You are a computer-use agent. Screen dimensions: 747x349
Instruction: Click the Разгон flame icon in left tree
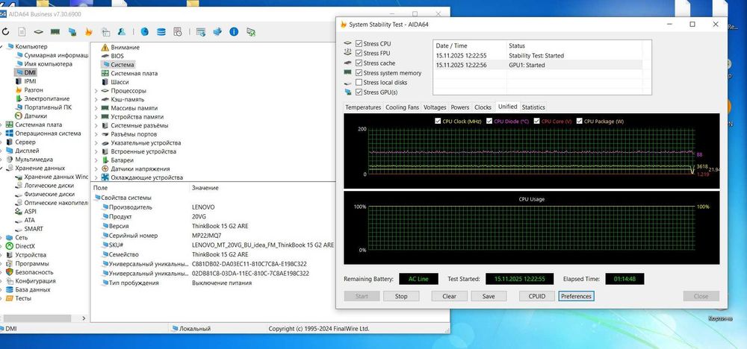pyautogui.click(x=19, y=89)
